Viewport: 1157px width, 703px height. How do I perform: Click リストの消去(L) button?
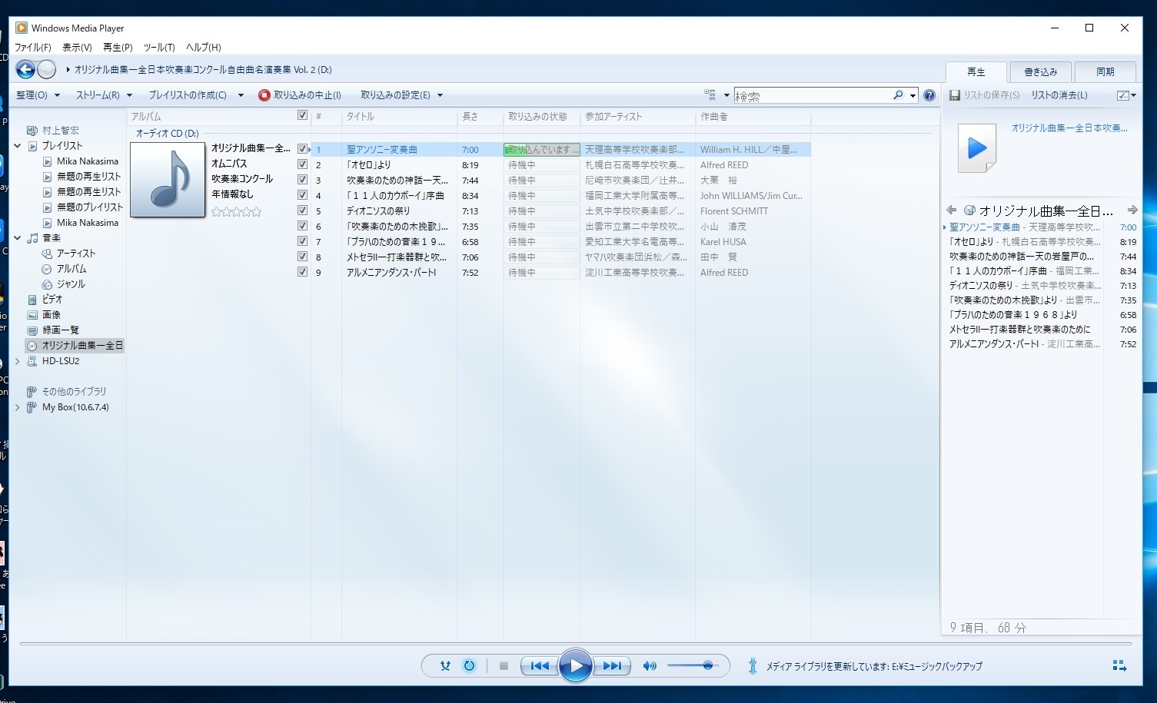(1059, 95)
